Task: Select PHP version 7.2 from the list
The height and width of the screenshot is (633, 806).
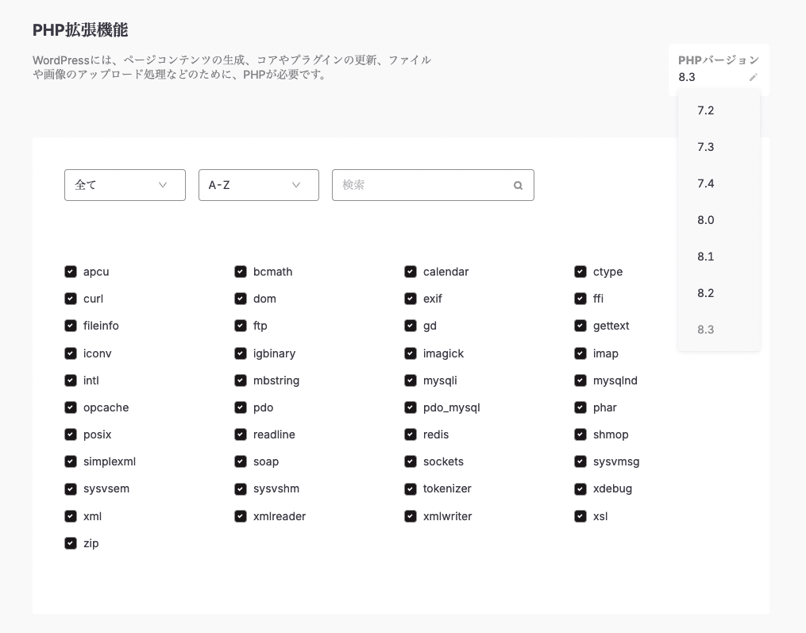Action: (706, 110)
